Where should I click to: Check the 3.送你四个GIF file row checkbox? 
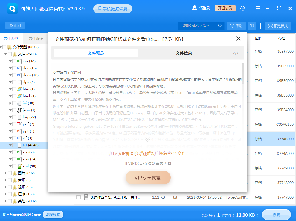[79, 197]
